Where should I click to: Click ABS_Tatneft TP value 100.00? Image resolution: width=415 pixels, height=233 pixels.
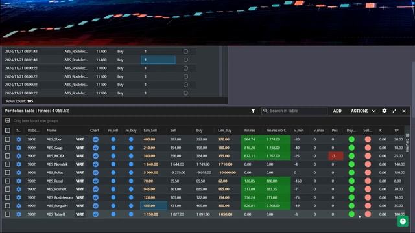point(399,214)
